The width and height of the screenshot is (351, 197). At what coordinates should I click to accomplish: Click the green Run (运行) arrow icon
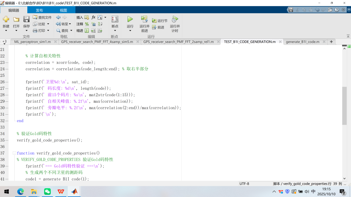(130, 19)
